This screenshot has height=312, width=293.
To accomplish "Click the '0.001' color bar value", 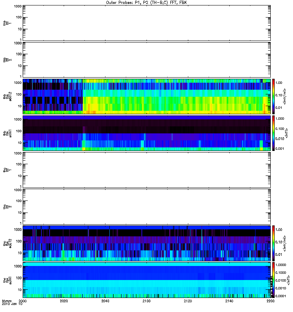I will [280, 149].
